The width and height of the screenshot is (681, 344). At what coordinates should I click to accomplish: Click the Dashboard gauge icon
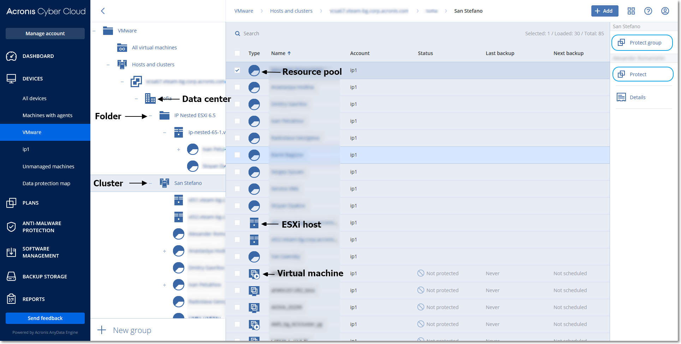coord(11,56)
